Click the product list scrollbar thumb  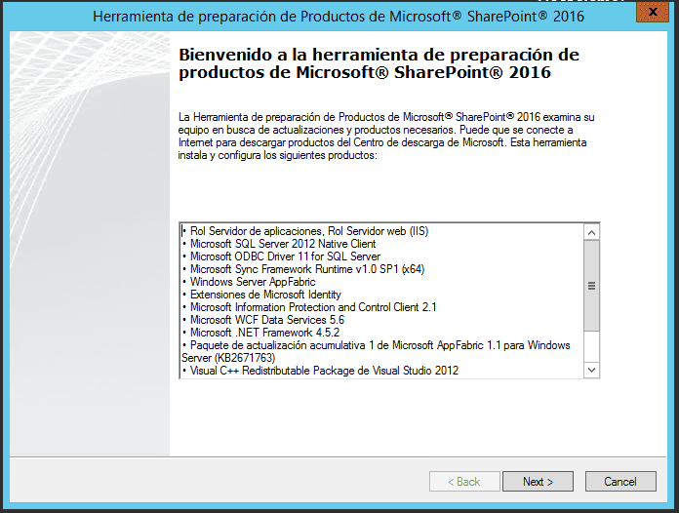point(591,286)
